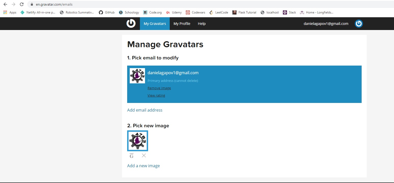Click the Gravatar logo in the navbar
Image resolution: width=394 pixels, height=183 pixels.
[131, 24]
